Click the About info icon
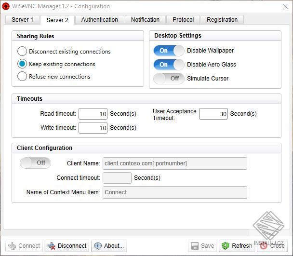This screenshot has height=256, width=293. 98,246
